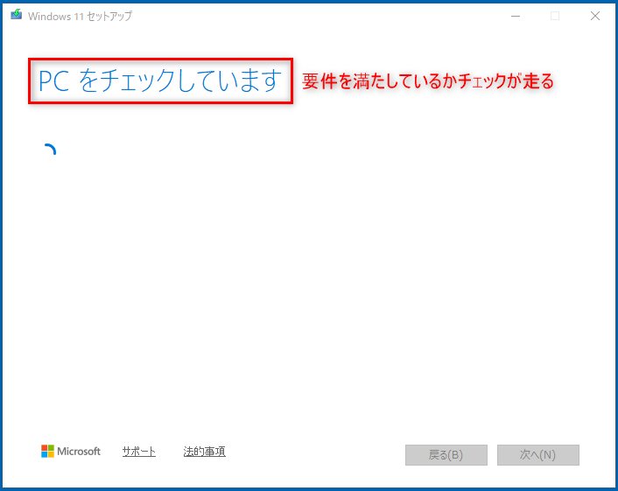Click the Microsoft logo

[71, 452]
